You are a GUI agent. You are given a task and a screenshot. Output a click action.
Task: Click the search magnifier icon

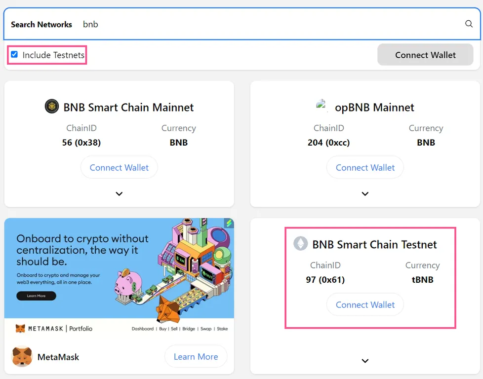[x=469, y=24]
